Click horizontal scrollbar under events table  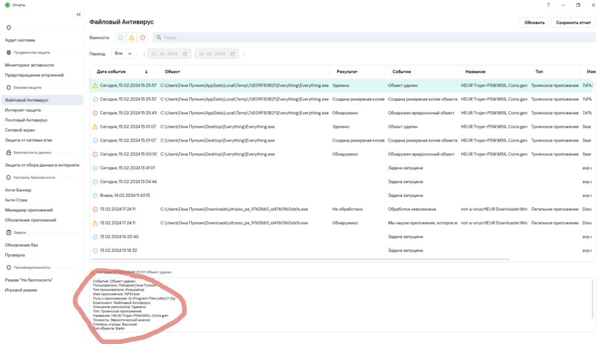pos(301,259)
